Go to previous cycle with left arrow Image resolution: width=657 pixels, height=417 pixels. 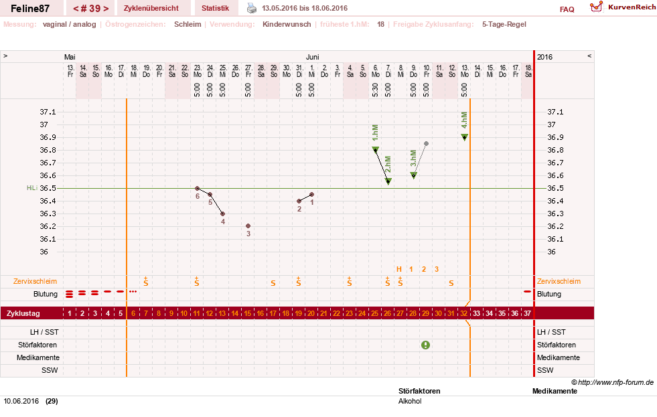(76, 9)
